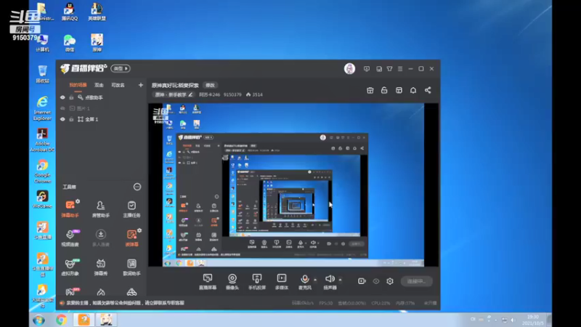Toggle lock on 点歌助手 source
The width and height of the screenshot is (581, 327).
point(71,97)
